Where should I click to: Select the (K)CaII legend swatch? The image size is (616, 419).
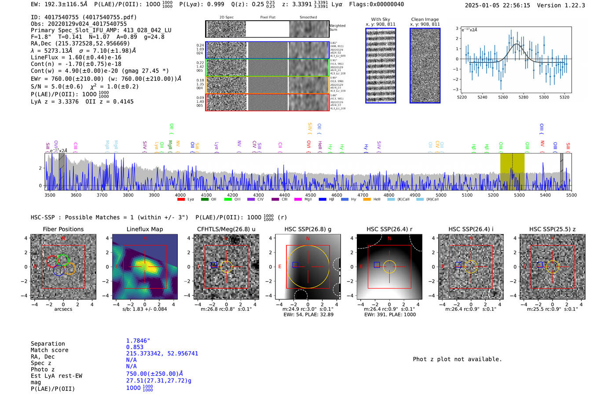click(x=391, y=199)
